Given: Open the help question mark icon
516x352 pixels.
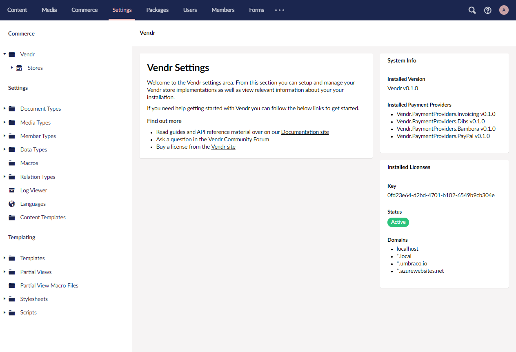Looking at the screenshot, I should click(488, 10).
